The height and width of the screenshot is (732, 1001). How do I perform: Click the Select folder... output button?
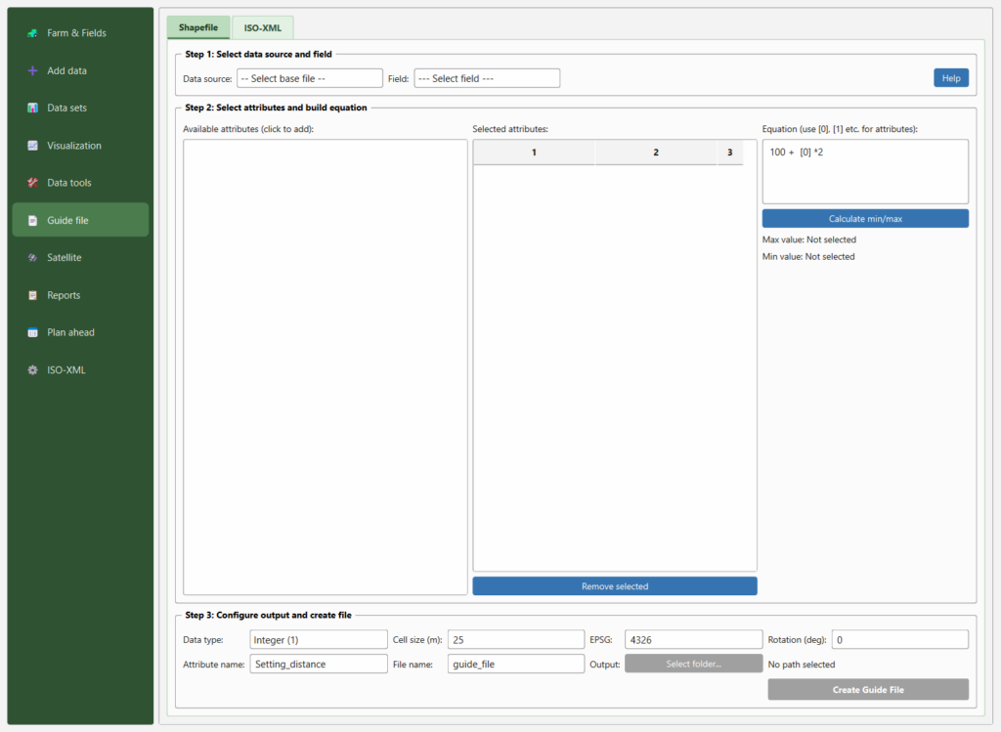[693, 664]
